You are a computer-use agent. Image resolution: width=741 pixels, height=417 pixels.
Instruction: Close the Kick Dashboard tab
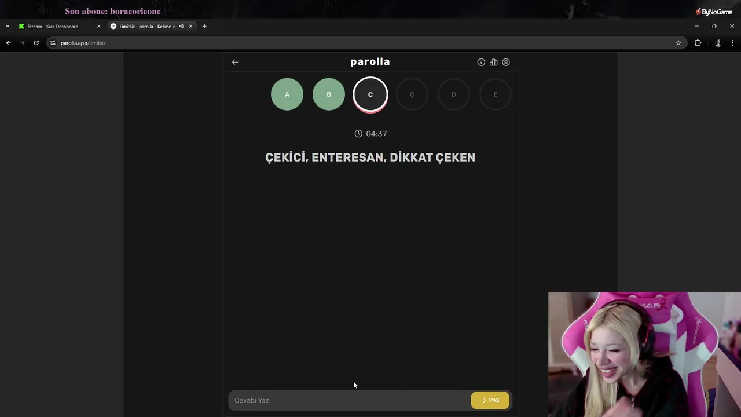tap(98, 27)
